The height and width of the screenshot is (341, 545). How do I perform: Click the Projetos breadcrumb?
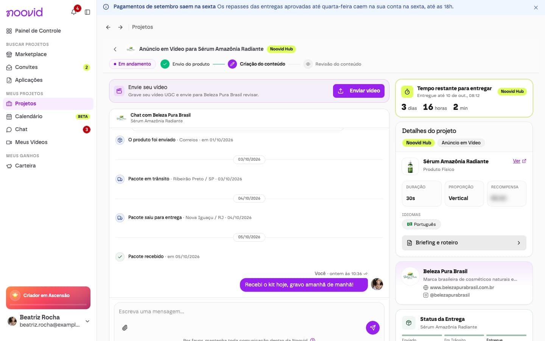tap(143, 27)
